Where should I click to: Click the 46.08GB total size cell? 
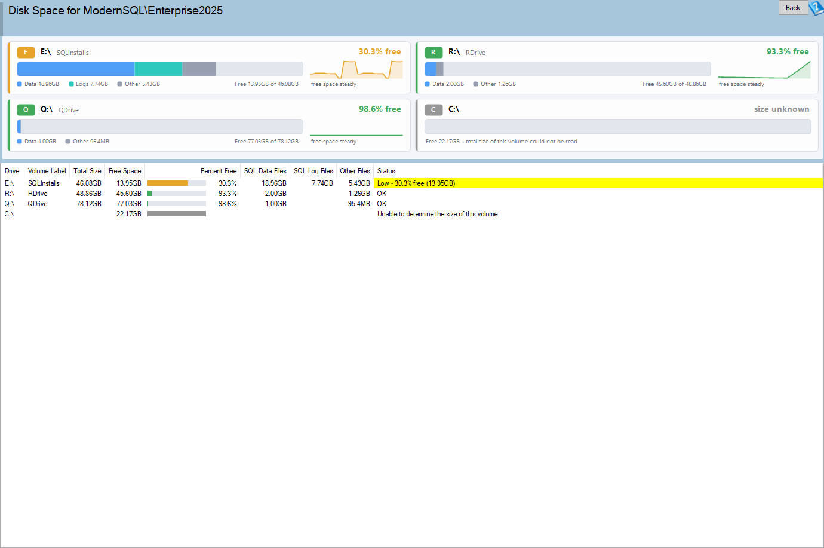point(88,183)
